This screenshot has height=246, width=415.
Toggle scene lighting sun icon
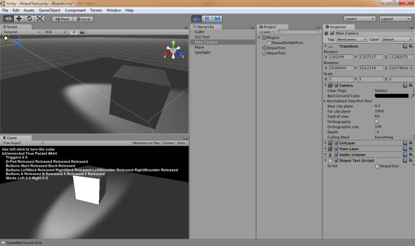[74, 32]
